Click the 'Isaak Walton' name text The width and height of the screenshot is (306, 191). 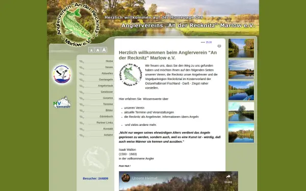[x=127, y=150]
